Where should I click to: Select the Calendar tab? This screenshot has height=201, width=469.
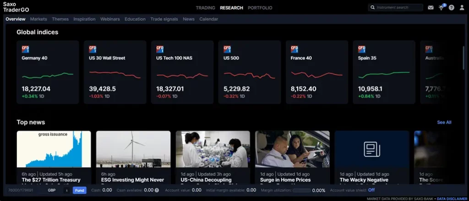pos(208,19)
